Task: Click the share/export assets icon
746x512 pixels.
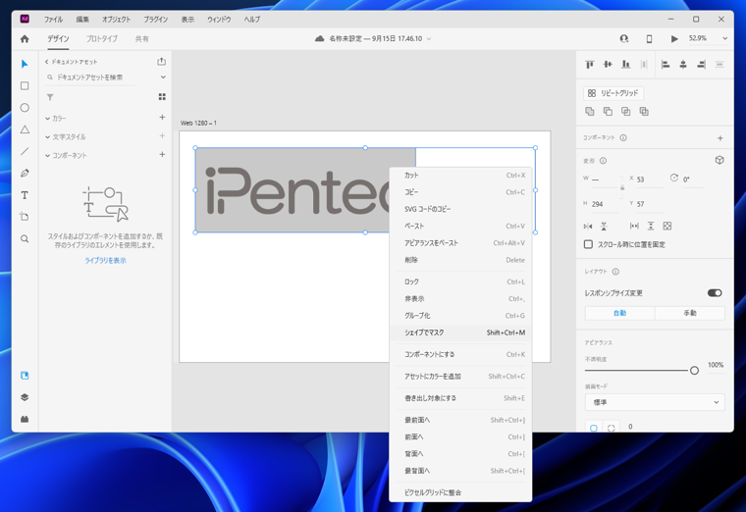Action: 161,62
